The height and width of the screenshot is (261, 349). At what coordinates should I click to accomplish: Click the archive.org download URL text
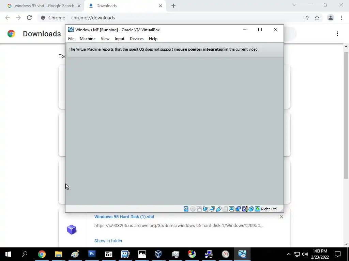click(x=179, y=226)
